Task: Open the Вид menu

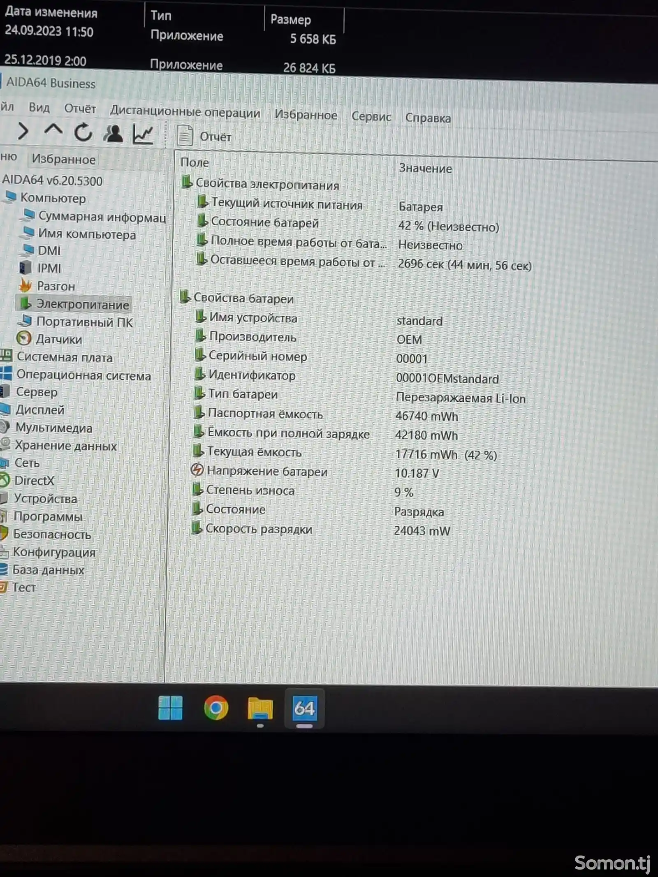Action: 39,108
